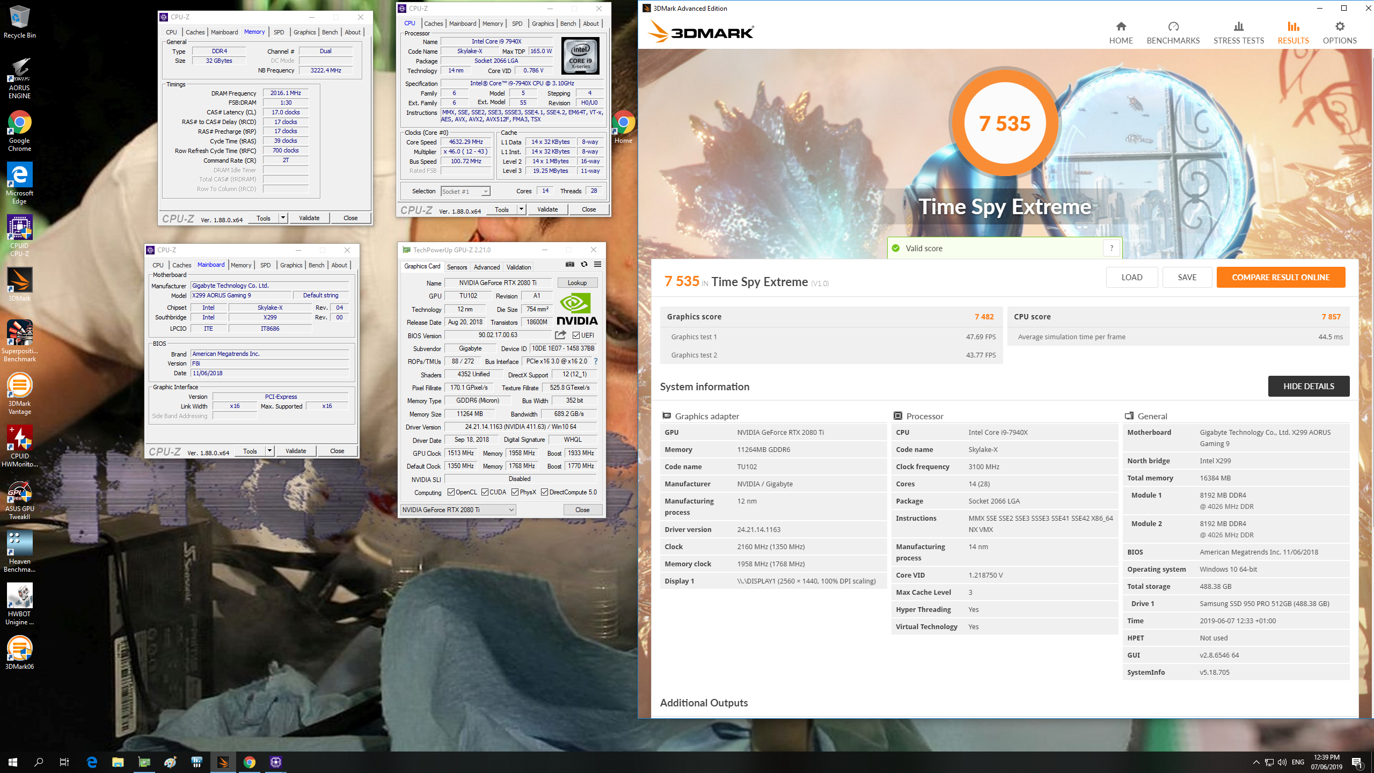Viewport: 1374px width, 773px height.
Task: Open the Recycle Bin desktop icon
Action: tap(19, 21)
